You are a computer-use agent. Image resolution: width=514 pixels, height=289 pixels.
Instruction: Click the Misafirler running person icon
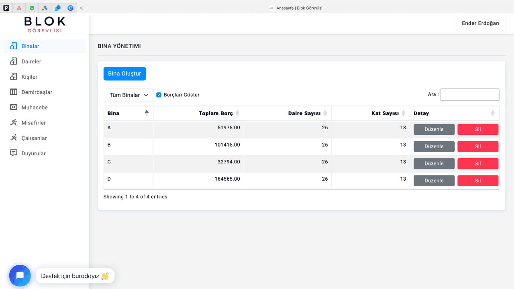[14, 122]
